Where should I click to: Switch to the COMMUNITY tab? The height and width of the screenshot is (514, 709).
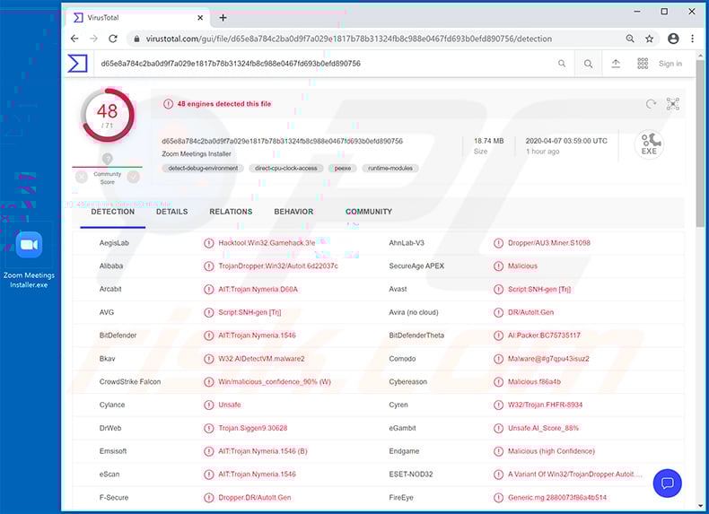click(369, 212)
